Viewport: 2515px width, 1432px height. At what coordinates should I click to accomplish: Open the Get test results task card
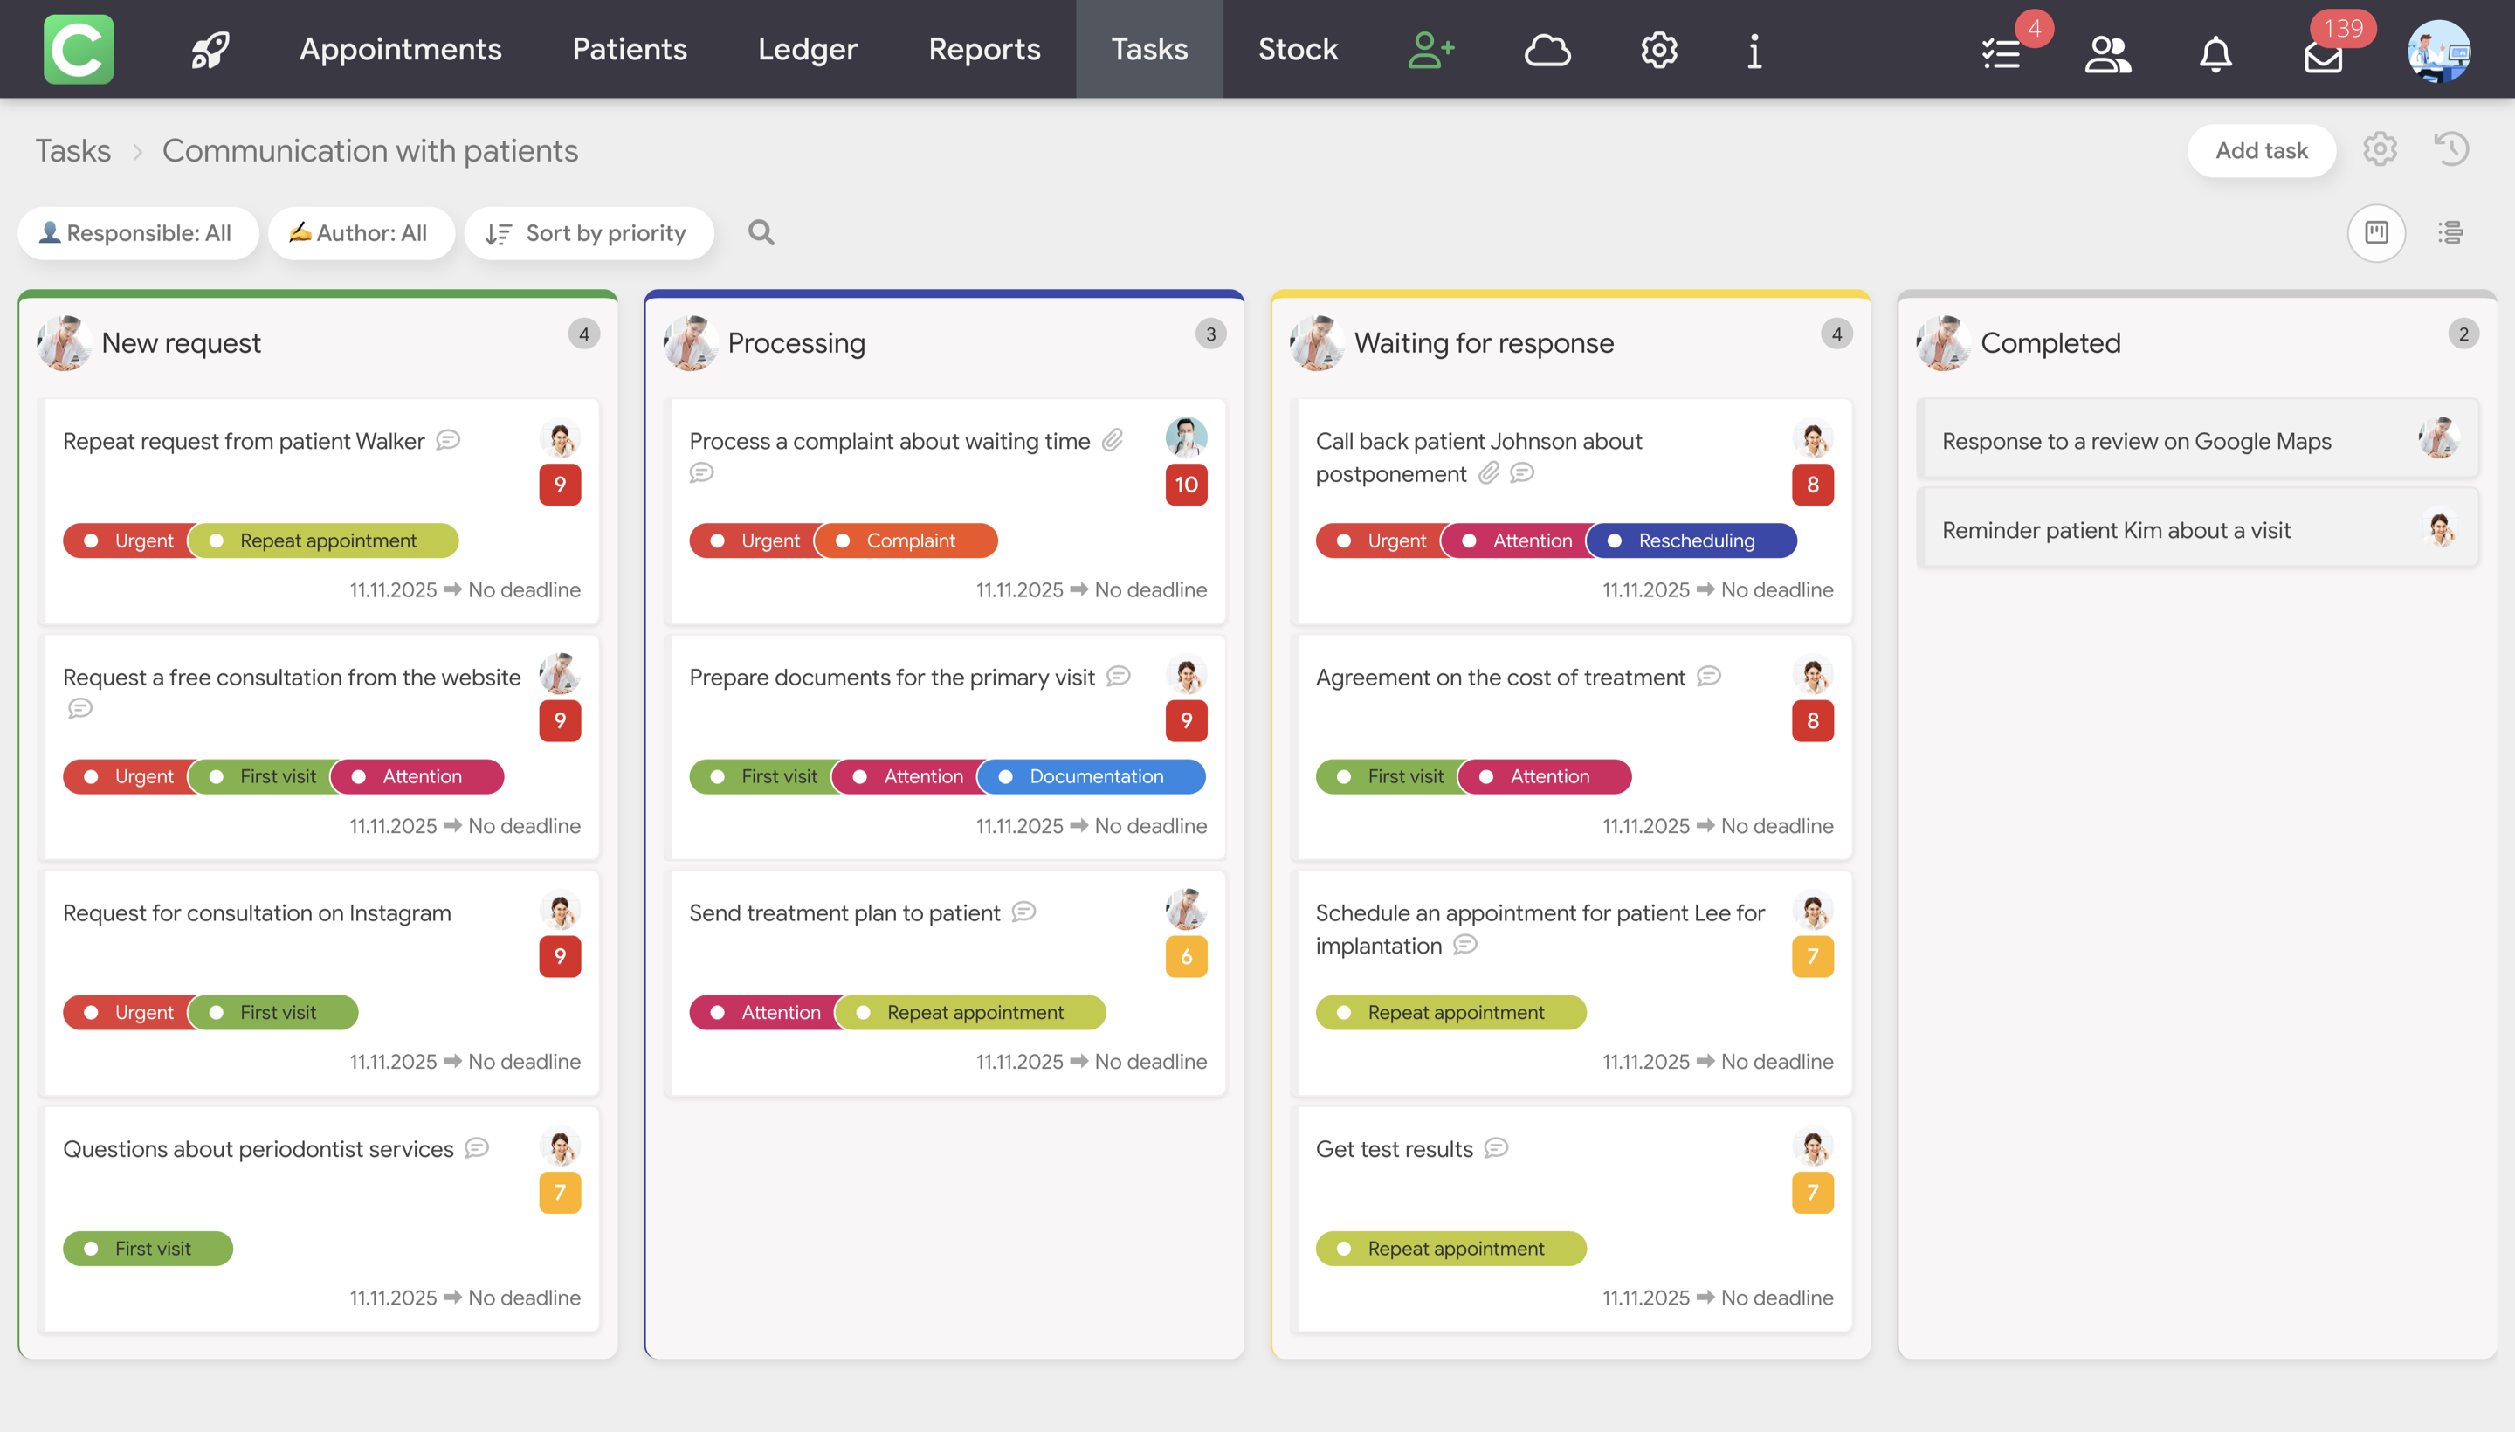[x=1394, y=1149]
